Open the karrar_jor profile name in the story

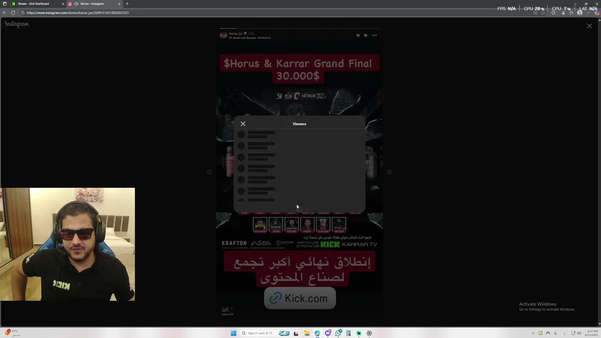(236, 33)
